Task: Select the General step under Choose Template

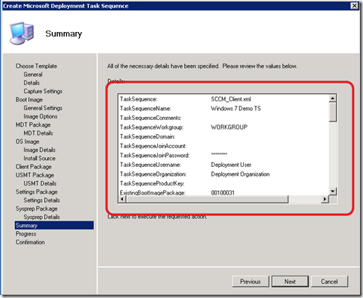Action: (33, 74)
